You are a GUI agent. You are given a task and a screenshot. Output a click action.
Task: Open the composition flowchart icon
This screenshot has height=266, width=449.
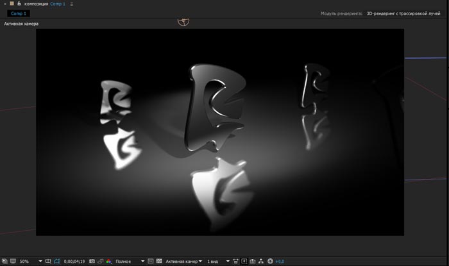(261, 261)
